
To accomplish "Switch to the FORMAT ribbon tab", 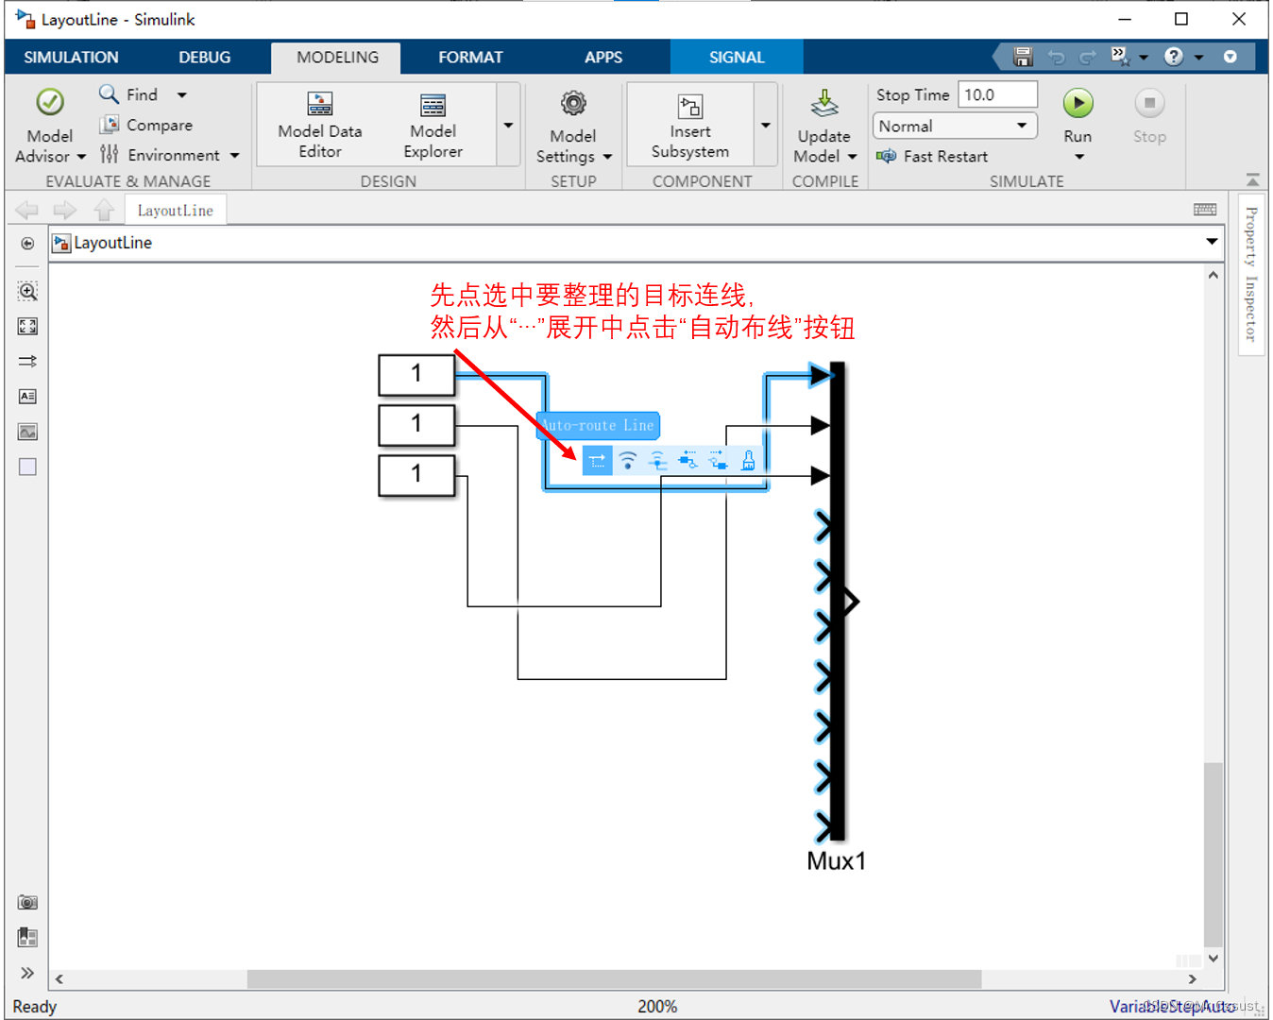I will pos(469,57).
